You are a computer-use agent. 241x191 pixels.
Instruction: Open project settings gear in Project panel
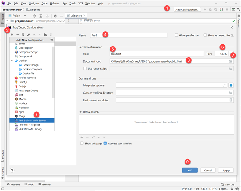tap(55, 16)
